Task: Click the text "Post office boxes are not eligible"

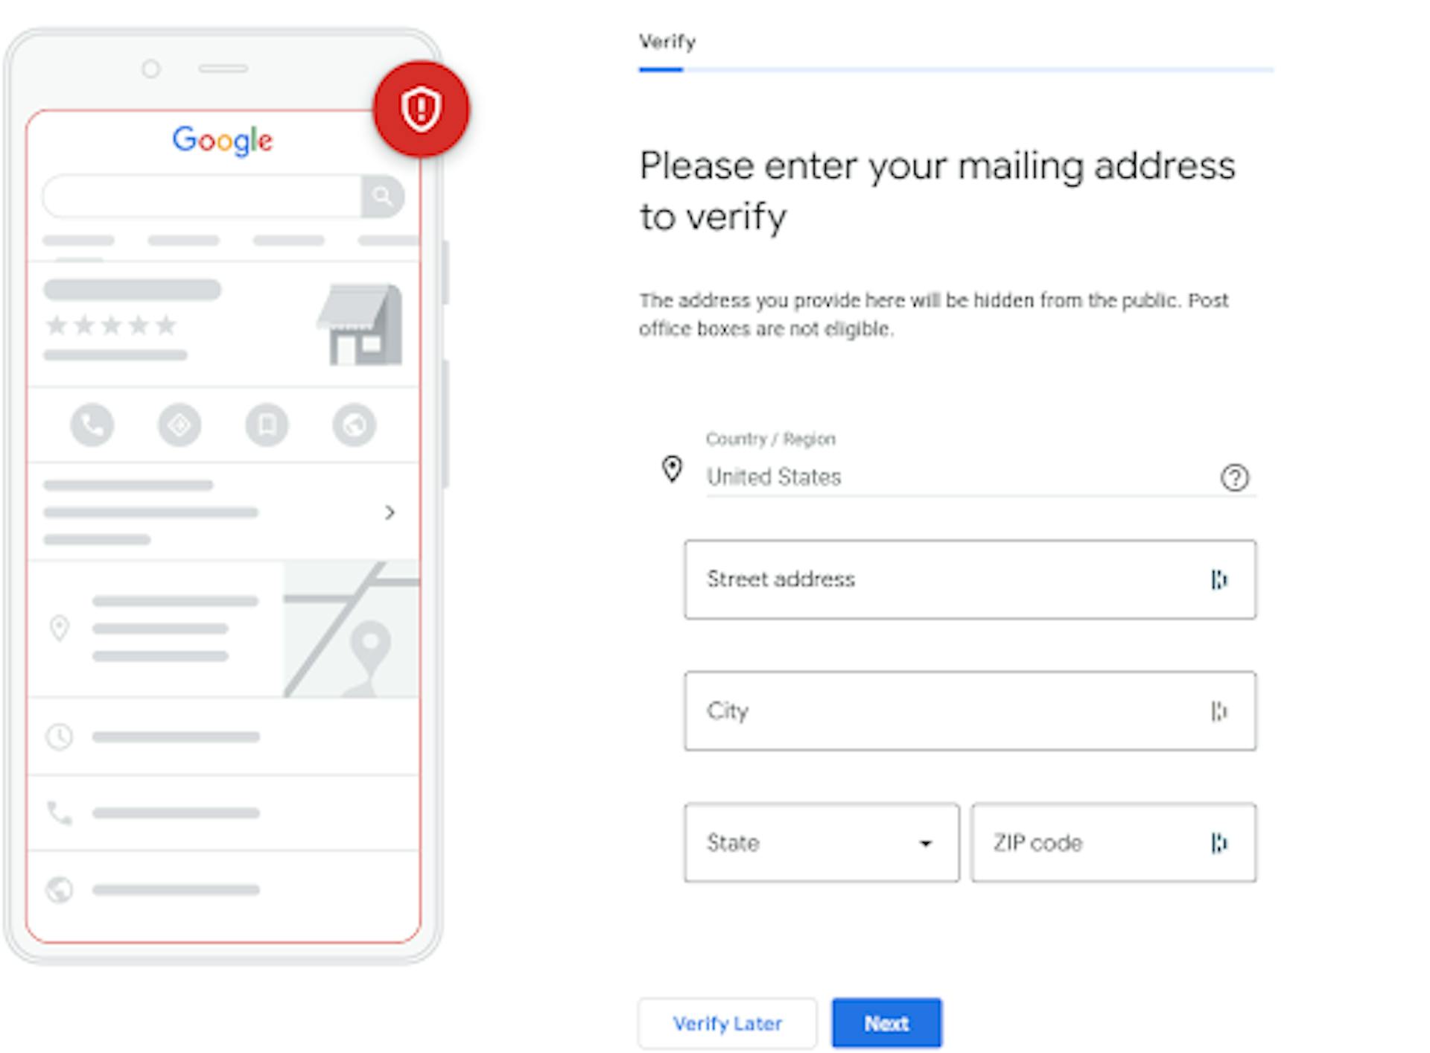Action: [x=934, y=314]
